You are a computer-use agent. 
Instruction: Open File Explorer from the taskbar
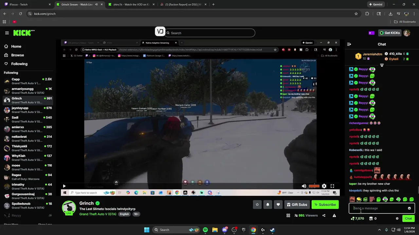pyautogui.click(x=215, y=230)
